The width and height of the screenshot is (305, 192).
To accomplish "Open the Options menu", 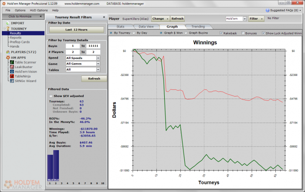I will 20,10.
